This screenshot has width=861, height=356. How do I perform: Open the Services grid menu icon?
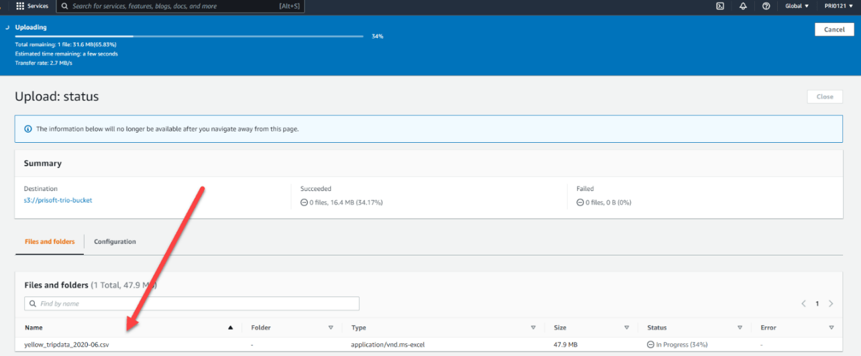20,6
